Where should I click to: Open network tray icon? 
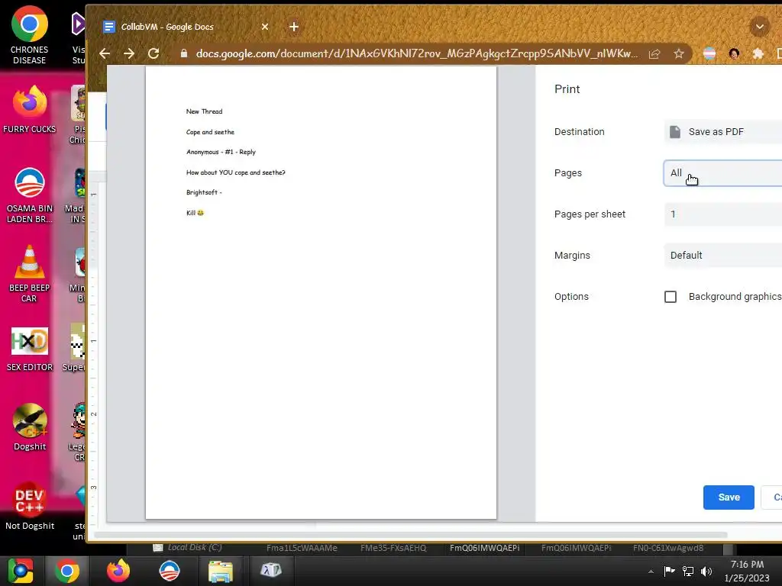coord(688,571)
